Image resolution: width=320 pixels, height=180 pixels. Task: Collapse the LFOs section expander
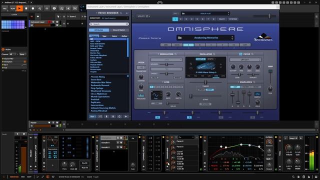(162, 82)
